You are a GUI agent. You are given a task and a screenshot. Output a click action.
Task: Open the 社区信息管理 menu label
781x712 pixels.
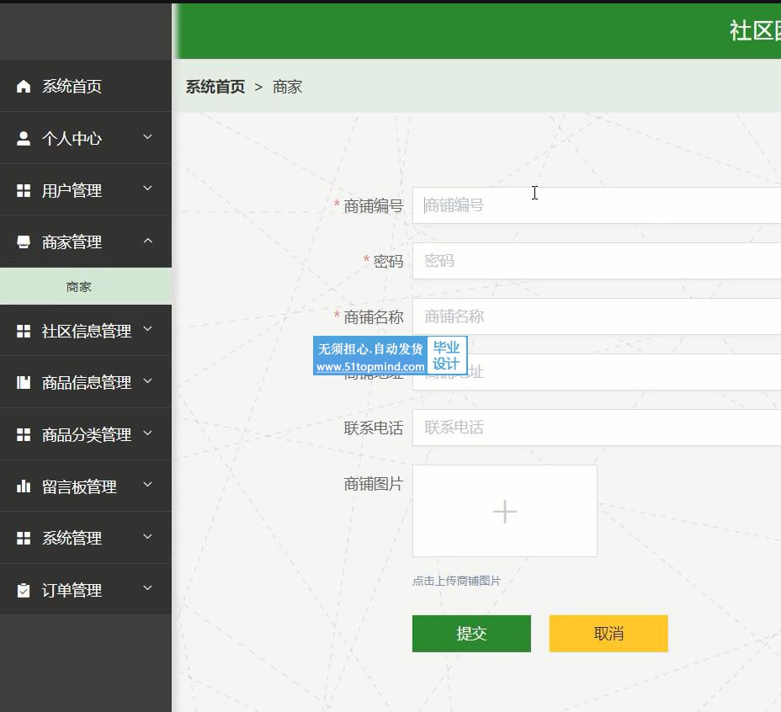87,331
